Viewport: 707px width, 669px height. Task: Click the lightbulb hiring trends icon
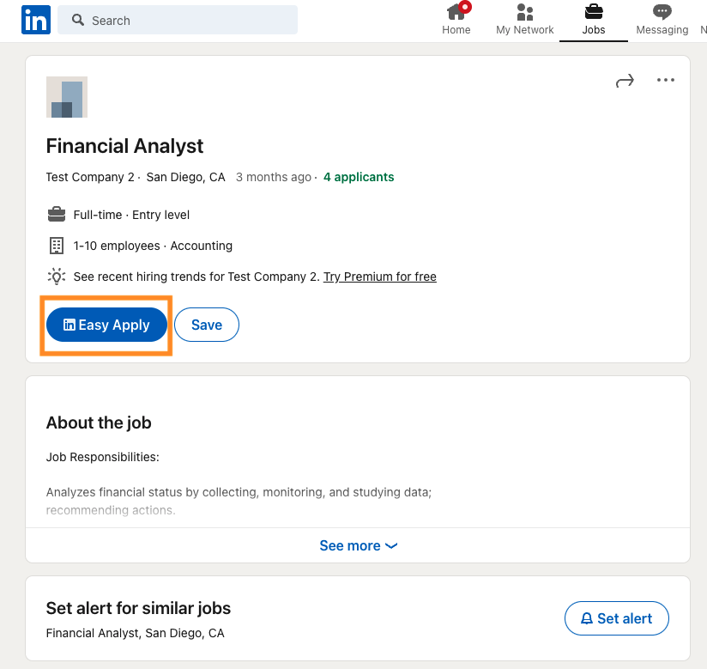click(x=57, y=277)
